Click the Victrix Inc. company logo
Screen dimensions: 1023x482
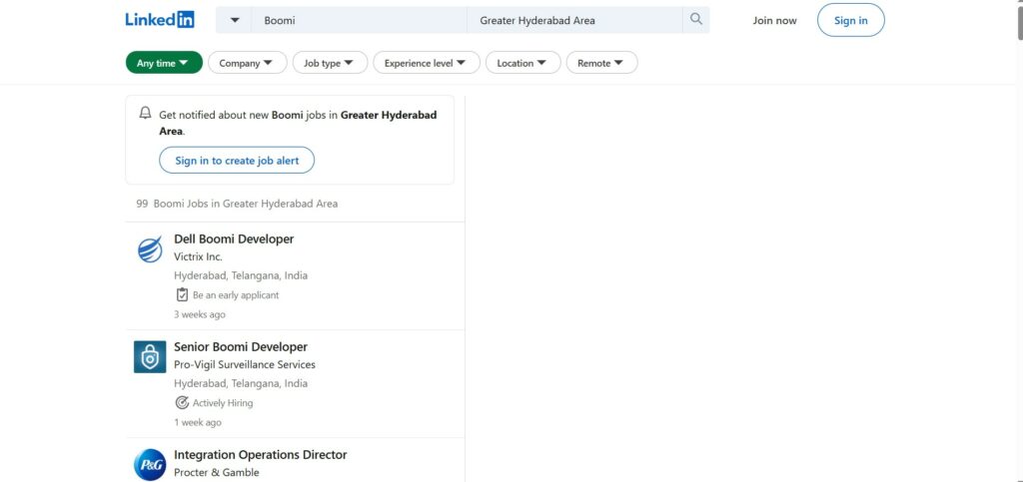pos(150,249)
